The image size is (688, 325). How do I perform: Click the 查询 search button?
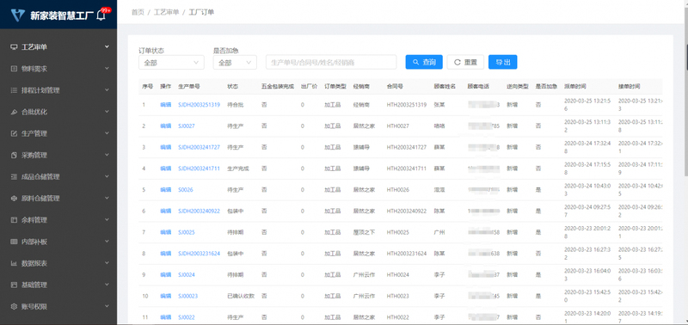point(424,62)
